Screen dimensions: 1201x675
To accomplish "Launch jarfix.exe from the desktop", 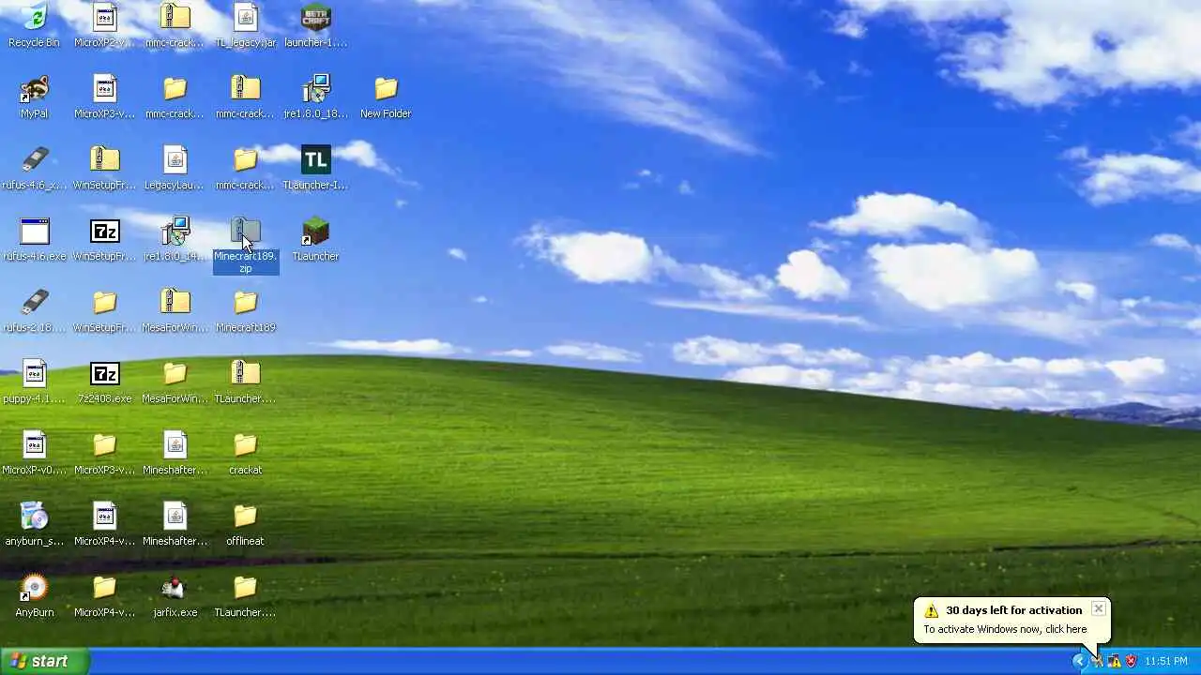I will tap(175, 588).
